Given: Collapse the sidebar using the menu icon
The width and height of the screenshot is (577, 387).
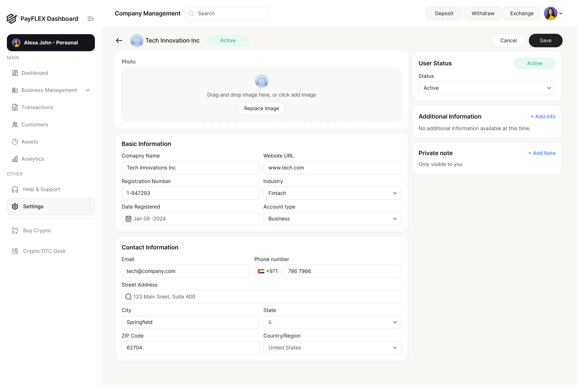Looking at the screenshot, I should (91, 19).
